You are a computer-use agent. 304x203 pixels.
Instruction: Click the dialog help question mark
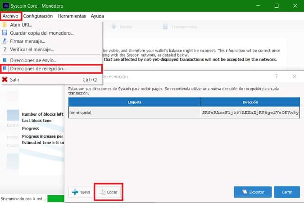click(x=277, y=77)
